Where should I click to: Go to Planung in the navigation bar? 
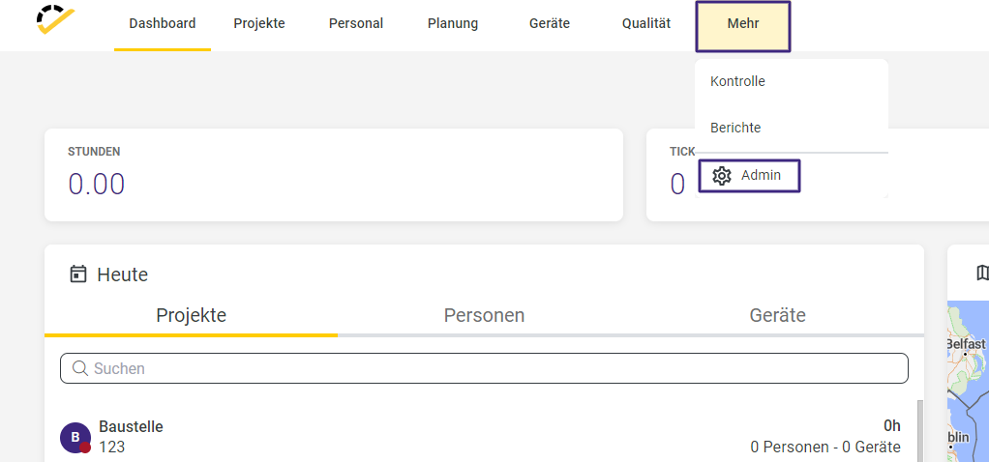453,24
